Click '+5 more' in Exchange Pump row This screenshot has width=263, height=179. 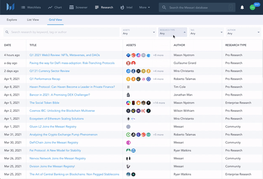tap(158, 134)
